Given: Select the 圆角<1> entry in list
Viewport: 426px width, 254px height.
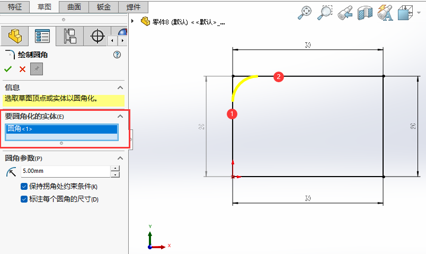Looking at the screenshot, I should pos(61,129).
